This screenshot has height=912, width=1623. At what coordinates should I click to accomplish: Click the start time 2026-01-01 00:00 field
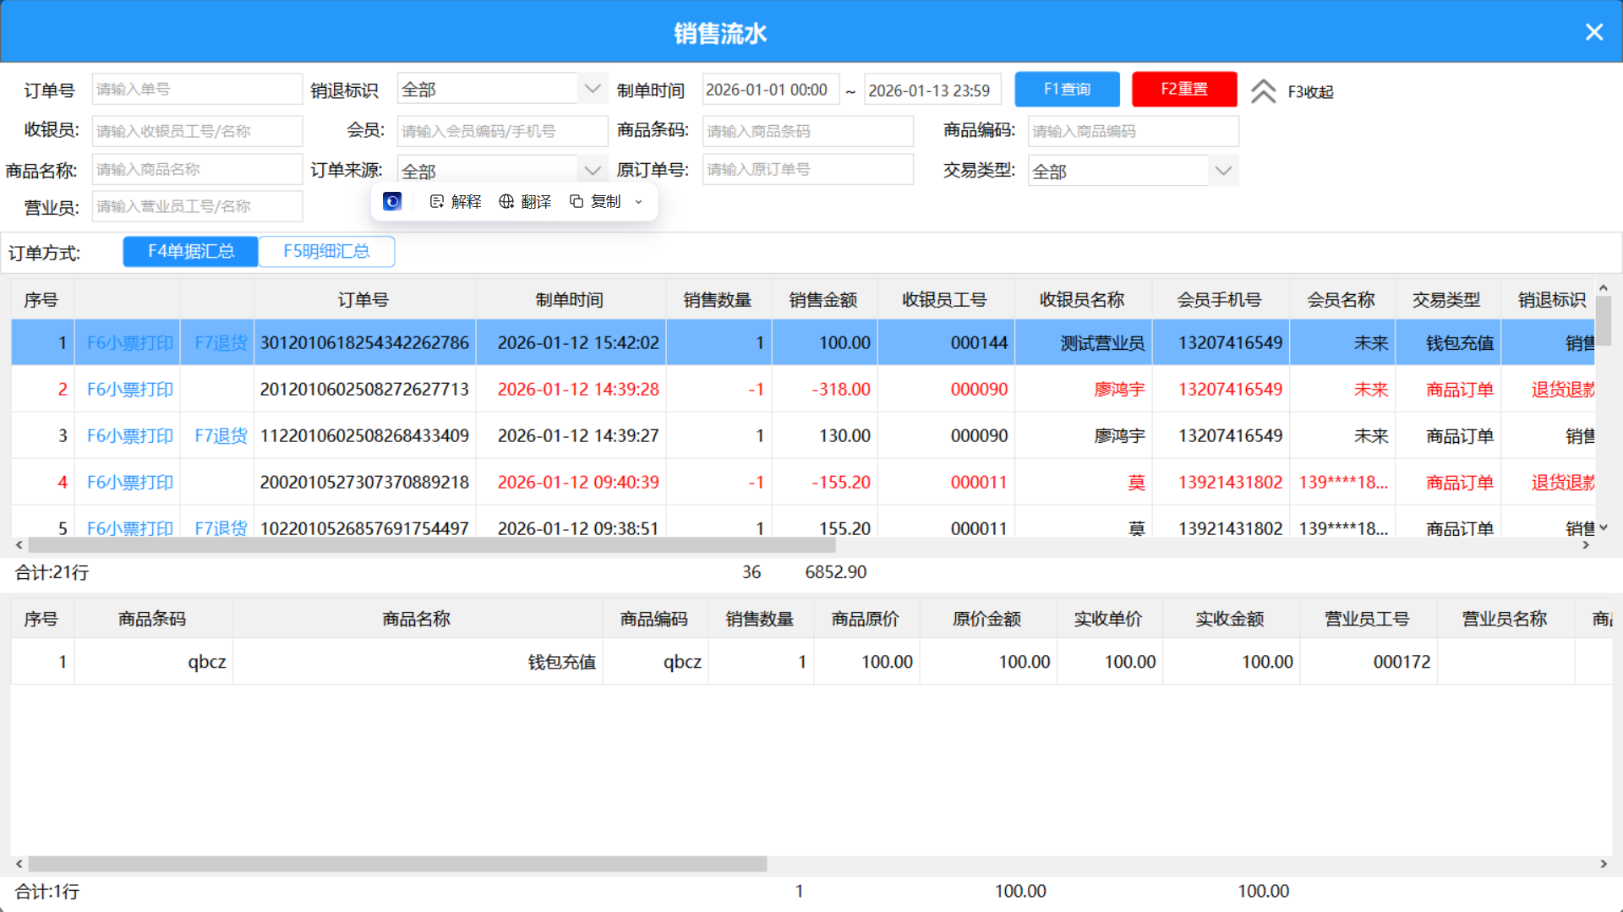(770, 90)
